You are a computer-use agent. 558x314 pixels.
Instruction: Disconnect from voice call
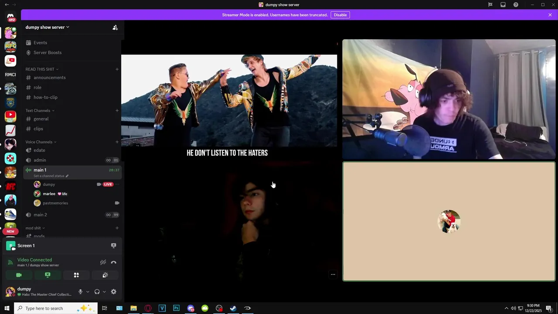tap(114, 262)
